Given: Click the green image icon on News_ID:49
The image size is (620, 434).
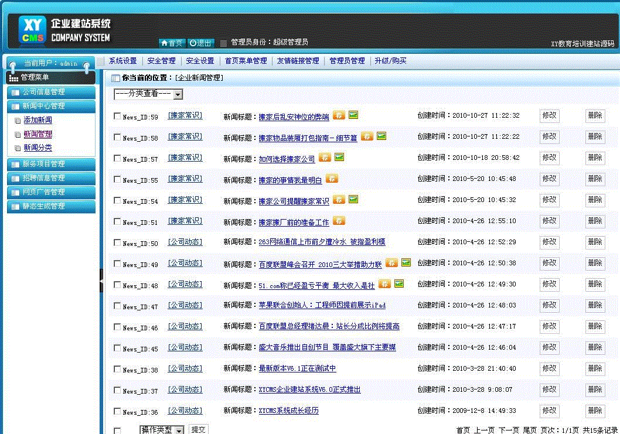Looking at the screenshot, I should pos(406,262).
